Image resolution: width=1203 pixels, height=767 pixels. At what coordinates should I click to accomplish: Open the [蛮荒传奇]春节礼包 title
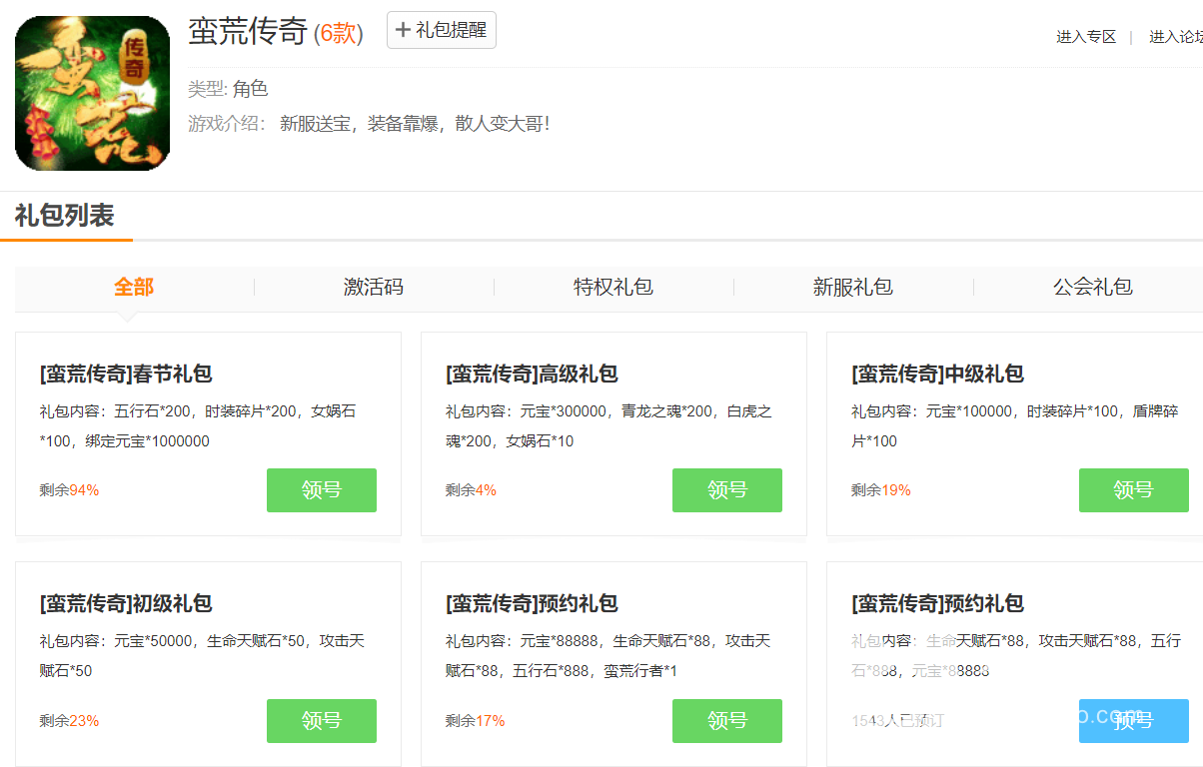point(126,375)
